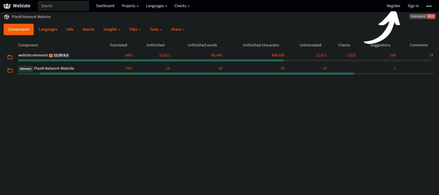
Task: Open the Dashboard page
Action: (x=105, y=6)
